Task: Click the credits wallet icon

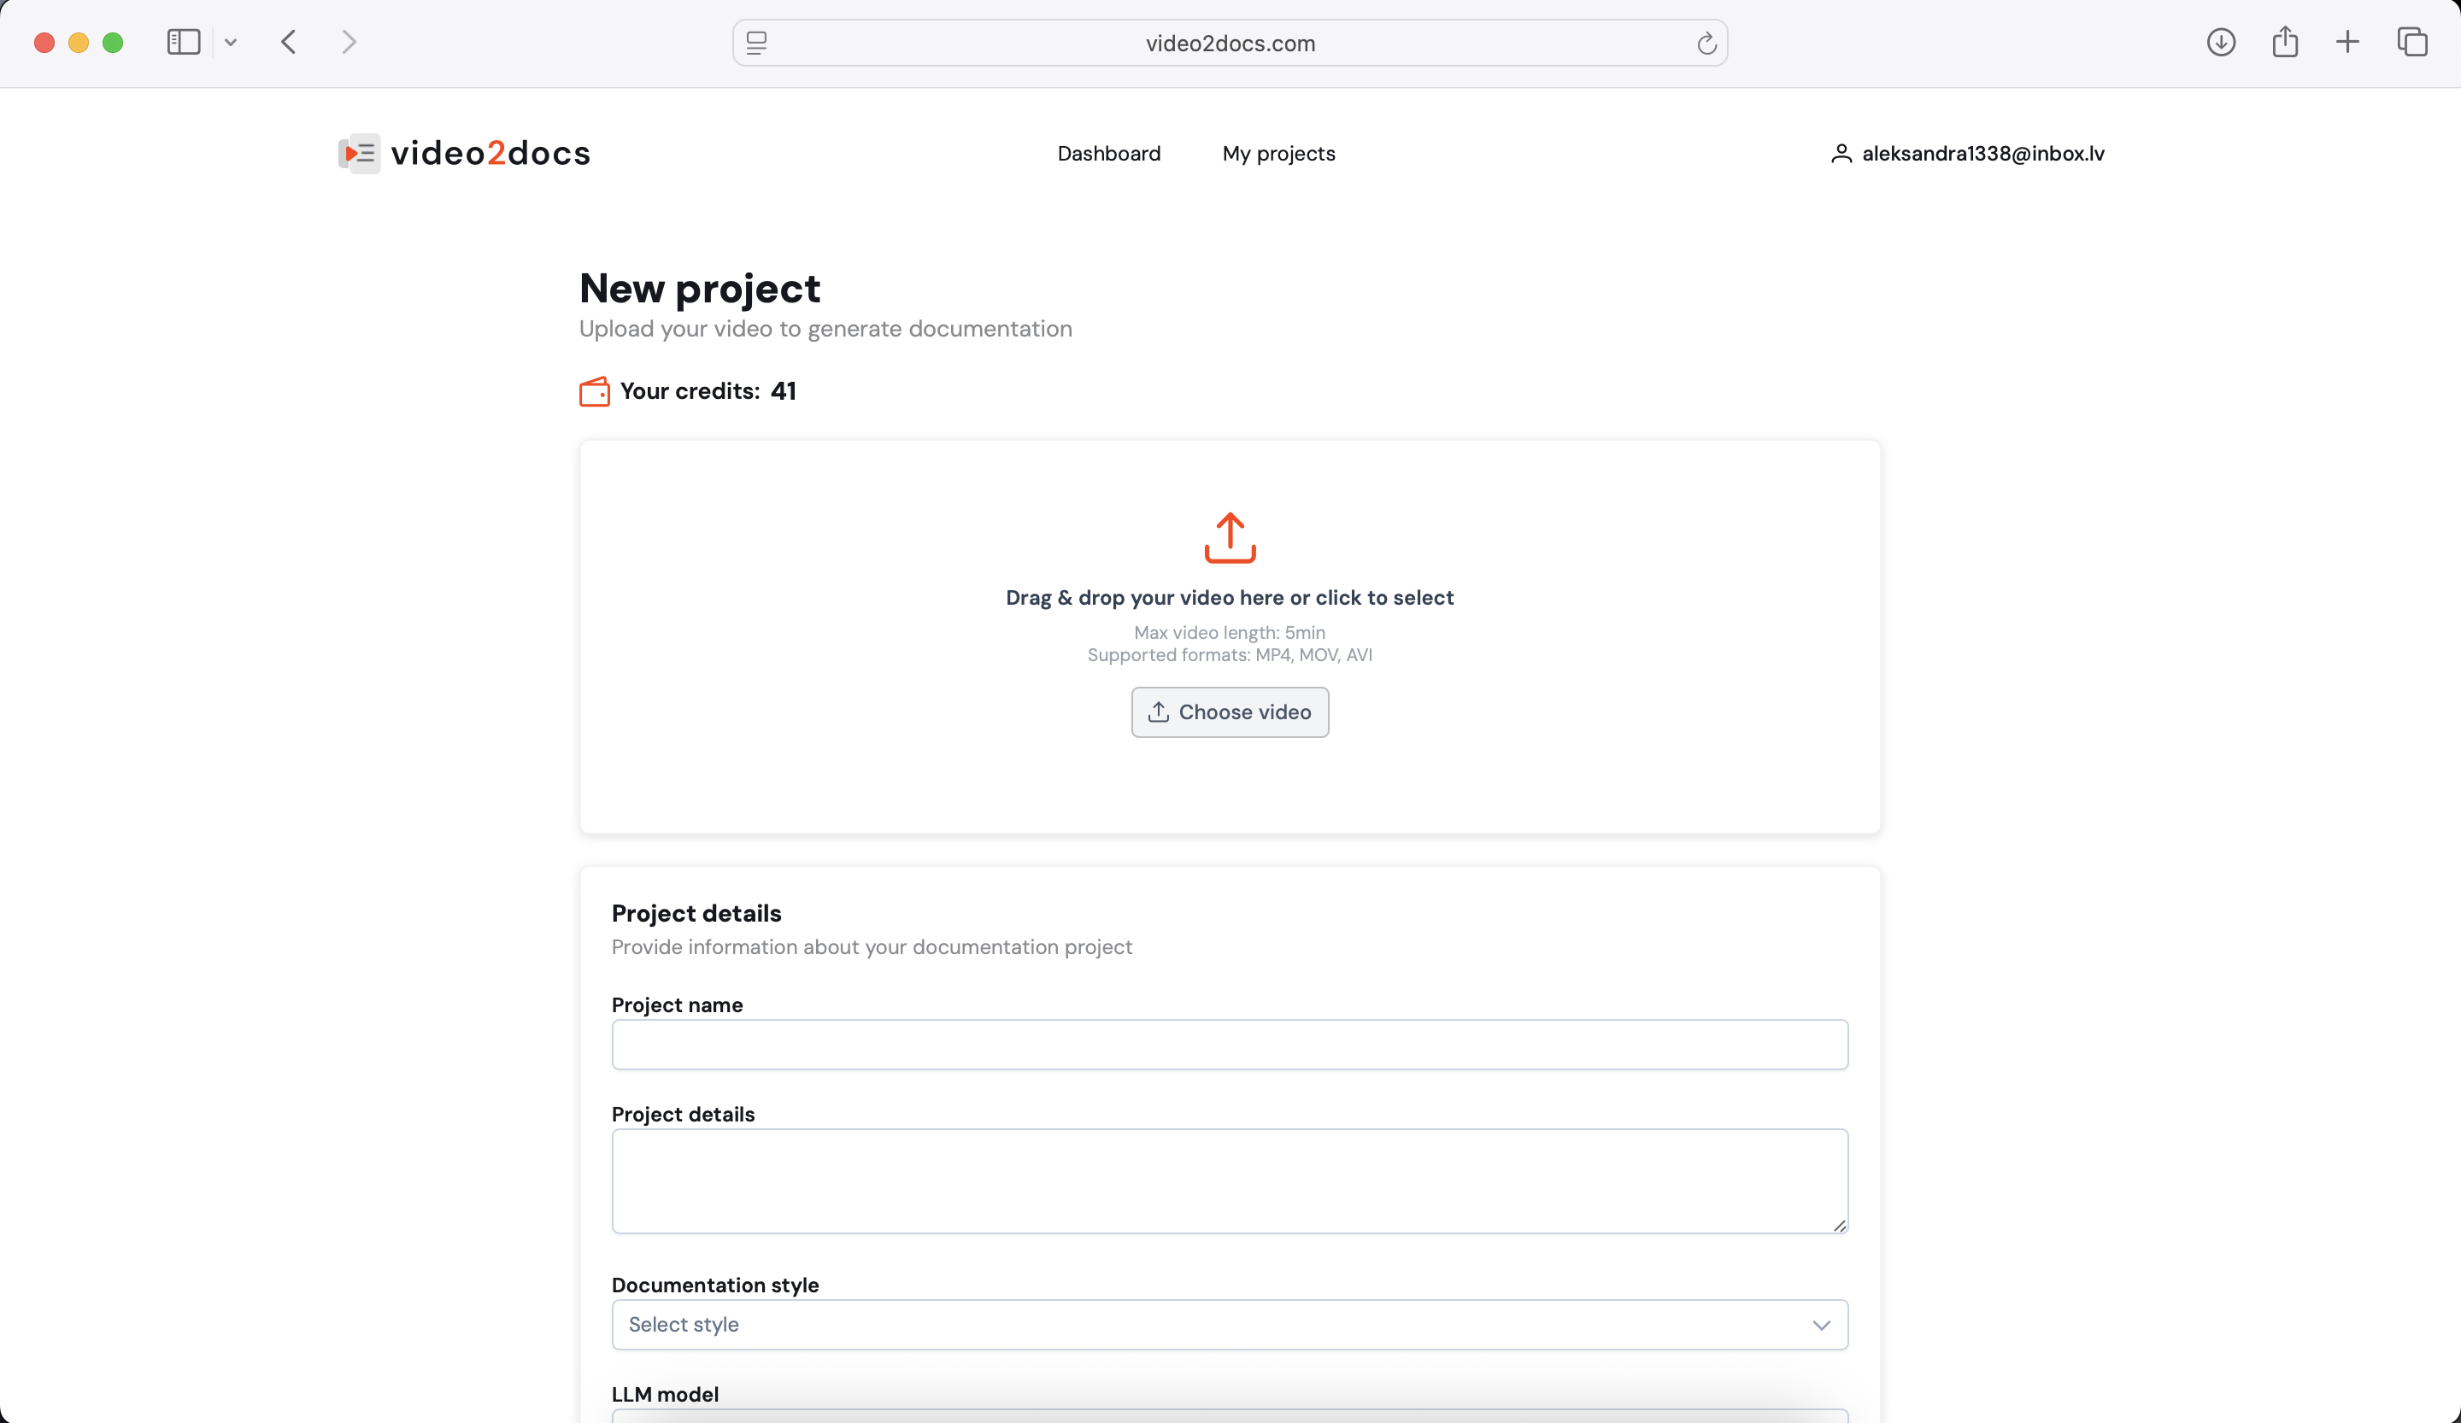Action: (x=595, y=391)
